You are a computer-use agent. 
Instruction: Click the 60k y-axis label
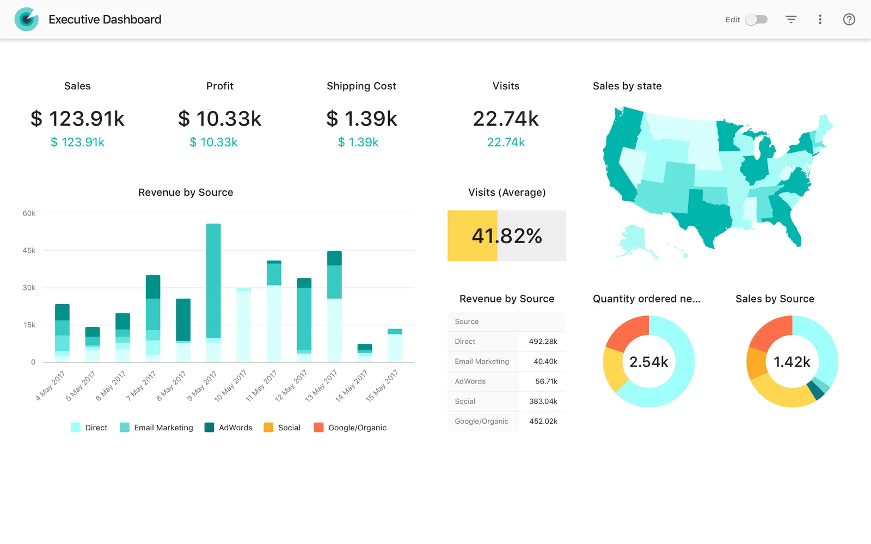pyautogui.click(x=29, y=213)
